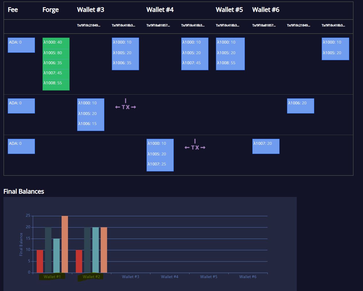
Task: Open the Tx/9f18c21849 link under Wallet #3
Action: coord(88,25)
